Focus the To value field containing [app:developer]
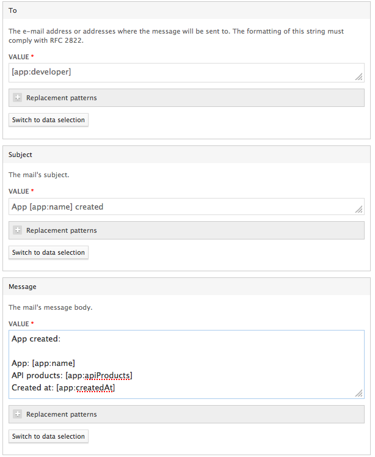This screenshot has height=457, width=375. [x=183, y=72]
